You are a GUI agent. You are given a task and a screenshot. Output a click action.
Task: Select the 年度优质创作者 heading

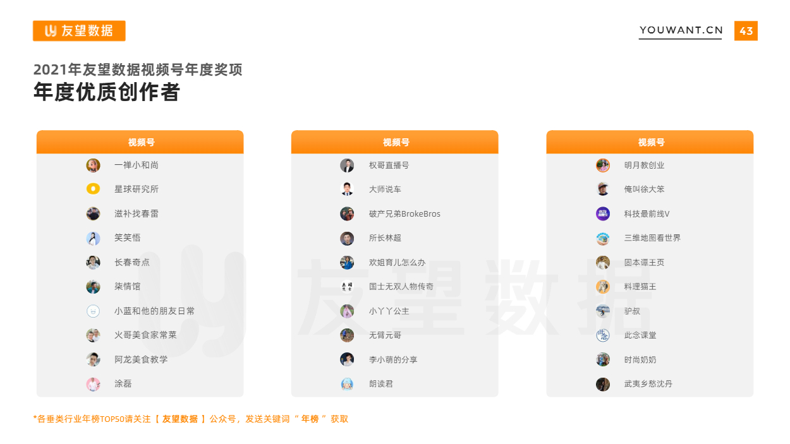(107, 92)
